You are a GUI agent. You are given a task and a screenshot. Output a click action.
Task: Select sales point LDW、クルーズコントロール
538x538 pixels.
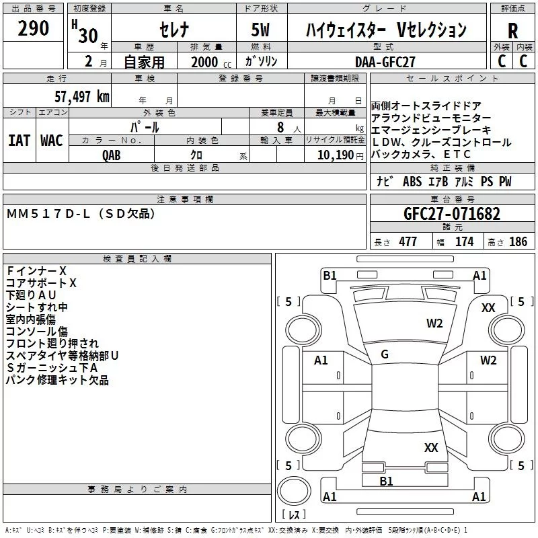(x=441, y=142)
